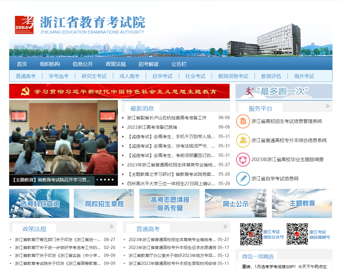This screenshot has height=269, width=341.
Task: Open 关于做好2023年地方专项 notice 05-12
Action: click(172, 255)
